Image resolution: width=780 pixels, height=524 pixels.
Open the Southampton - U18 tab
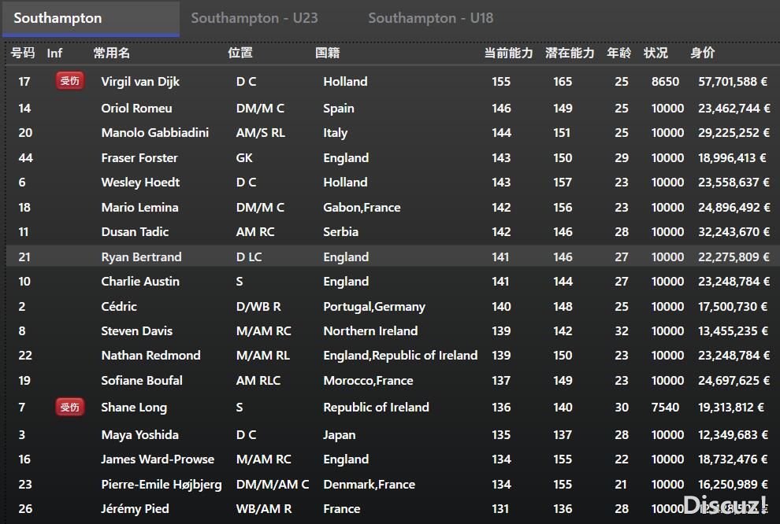[x=431, y=18]
